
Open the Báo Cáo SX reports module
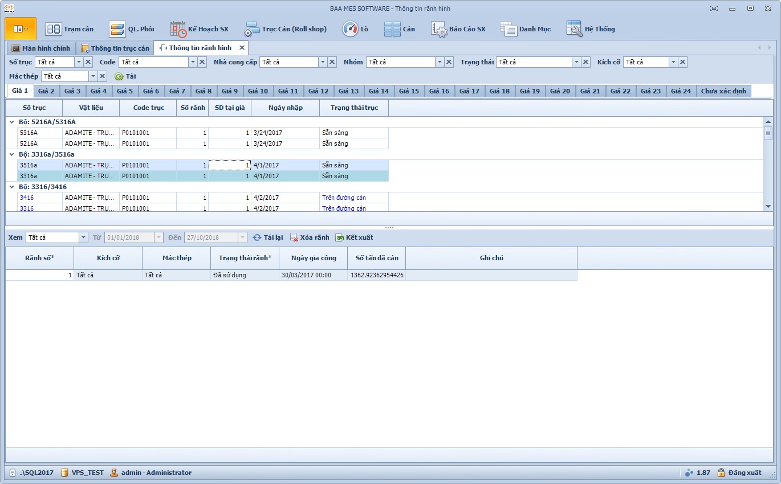pyautogui.click(x=458, y=29)
